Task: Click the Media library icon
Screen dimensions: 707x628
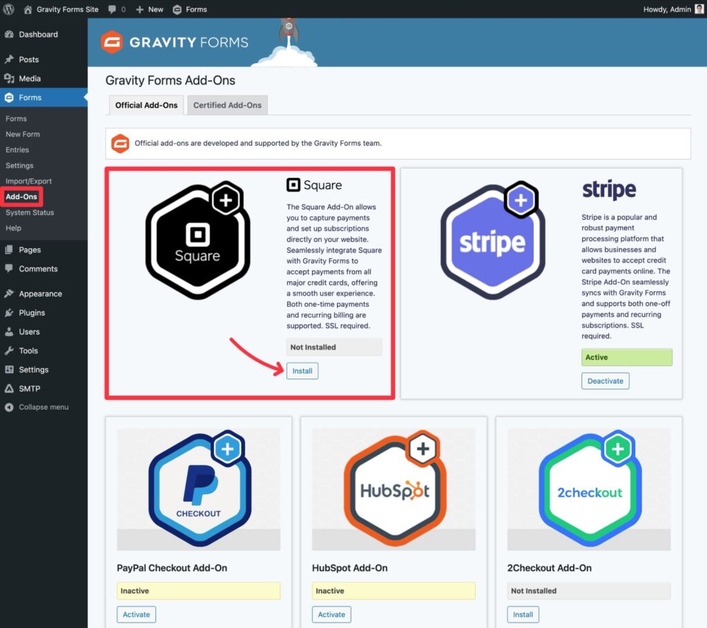Action: coord(9,79)
